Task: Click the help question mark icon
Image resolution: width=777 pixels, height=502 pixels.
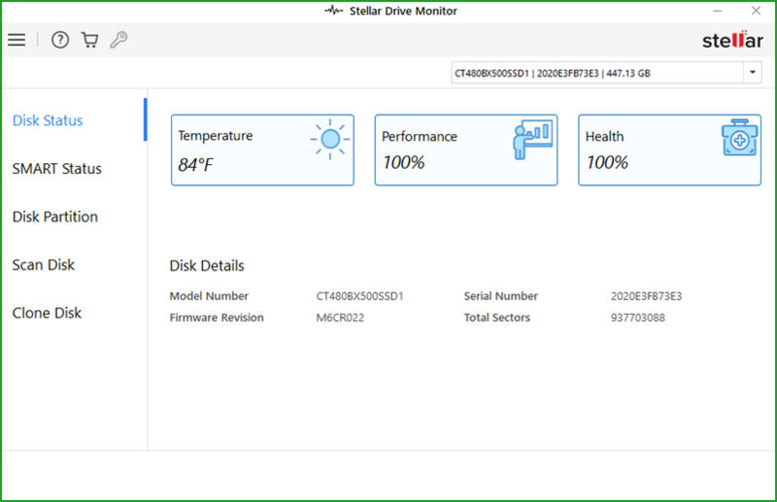Action: [60, 40]
